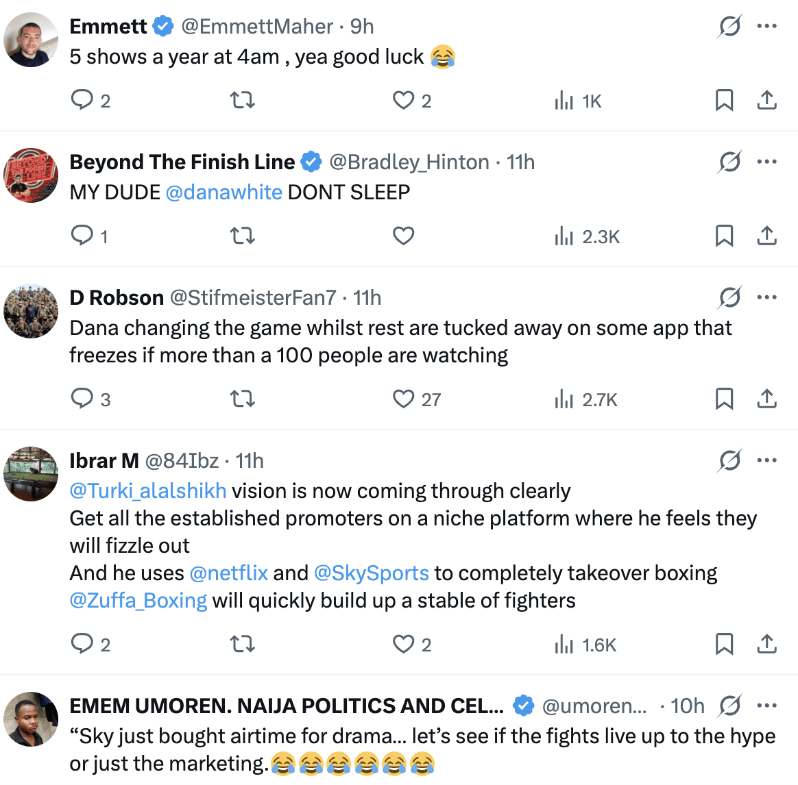This screenshot has width=798, height=785.
Task: Open more options on Ibrar M's tweet
Action: (766, 461)
